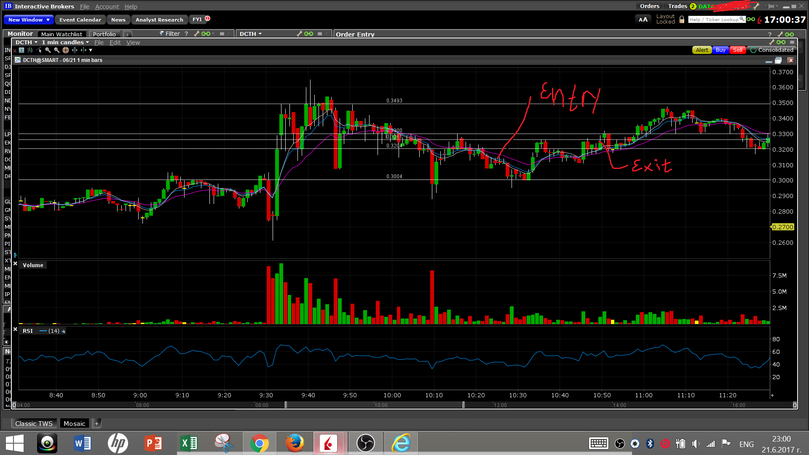Click the Filter funnel in Monitor panel
Viewport: 809px width, 455px height.
pyautogui.click(x=161, y=34)
